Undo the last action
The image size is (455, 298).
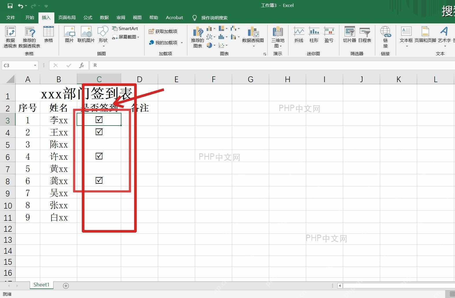[x=21, y=6]
